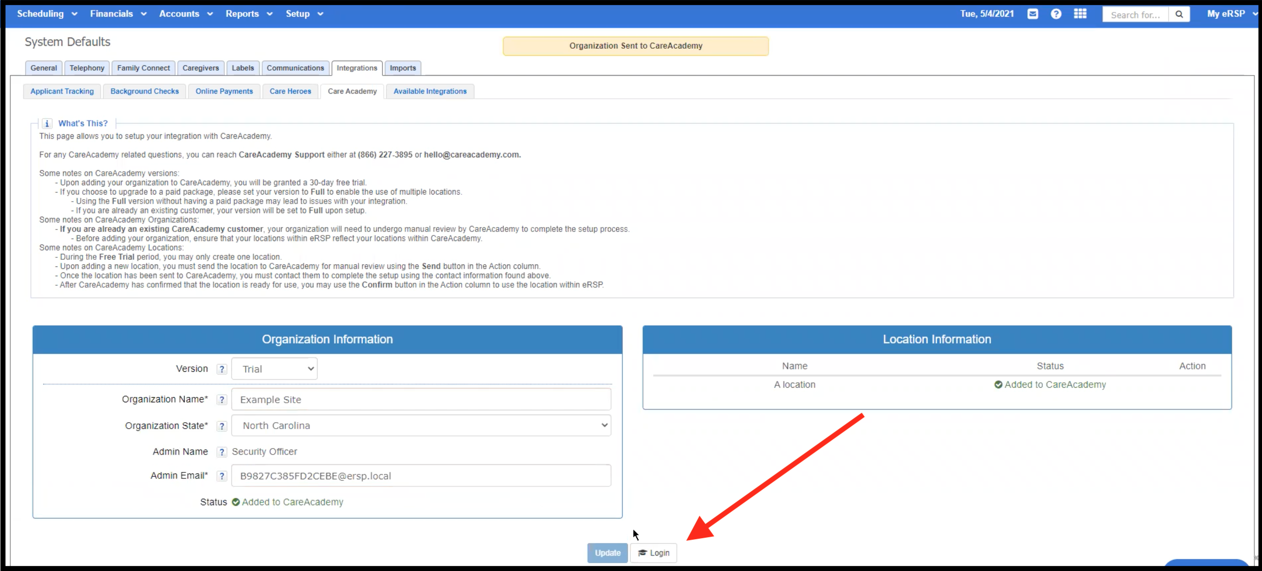Viewport: 1262px width, 571px height.
Task: Click the Organization Name input field
Action: coord(421,399)
